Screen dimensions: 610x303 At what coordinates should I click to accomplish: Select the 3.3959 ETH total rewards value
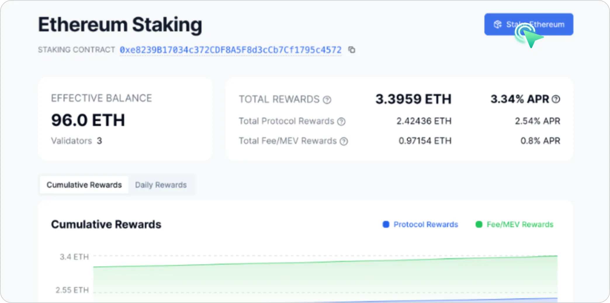pos(413,99)
